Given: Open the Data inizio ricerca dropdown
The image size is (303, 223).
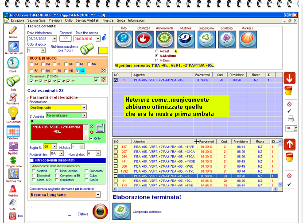Looking at the screenshot, I should coord(54,38).
